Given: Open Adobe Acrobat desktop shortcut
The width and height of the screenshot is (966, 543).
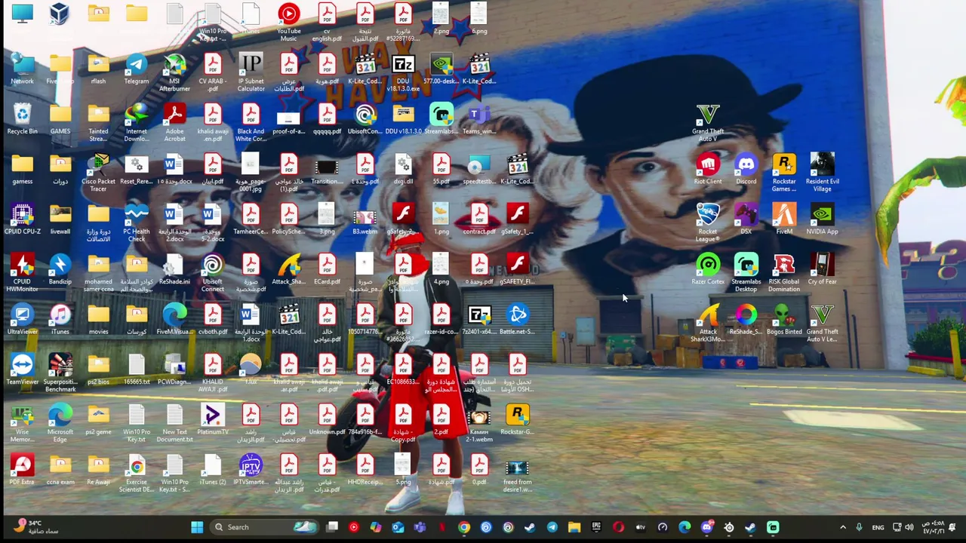Looking at the screenshot, I should (174, 123).
